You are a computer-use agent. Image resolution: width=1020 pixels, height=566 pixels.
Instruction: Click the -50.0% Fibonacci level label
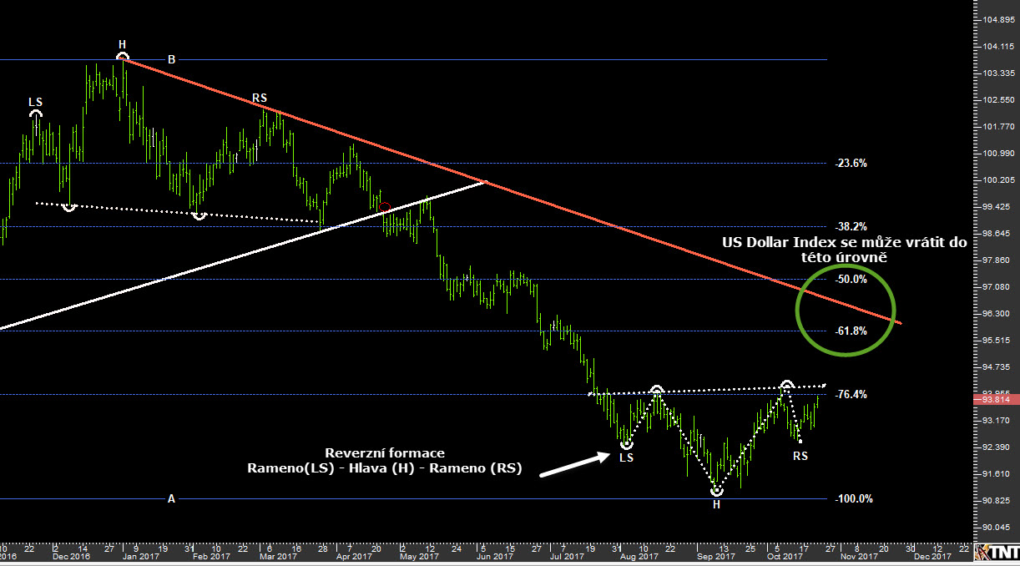(851, 279)
